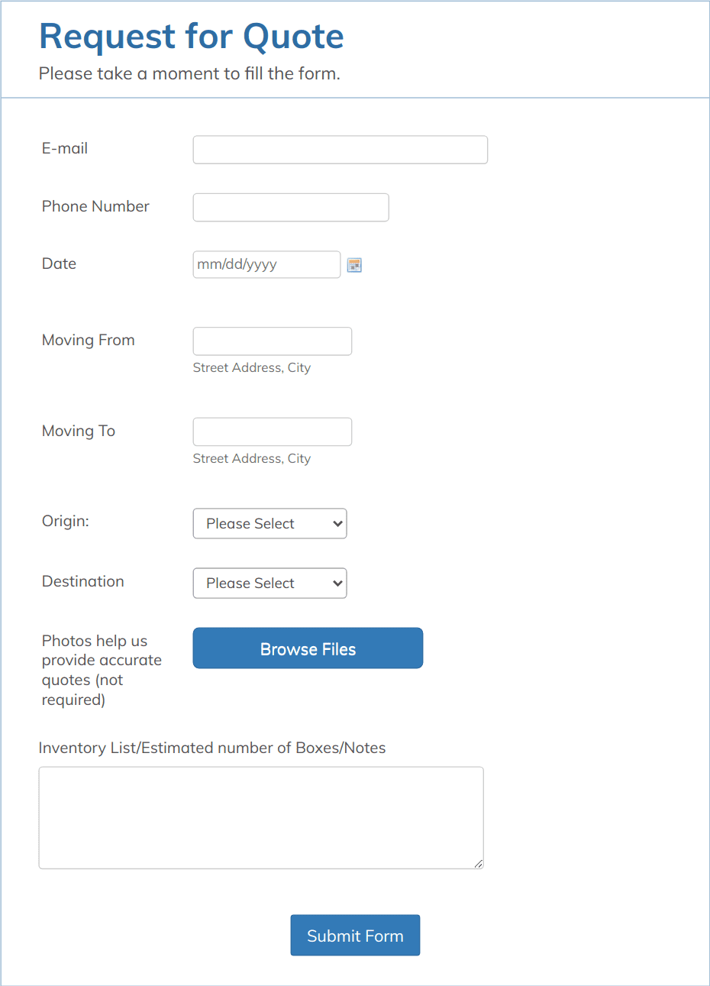
Task: Open the Destination dropdown
Action: [x=269, y=583]
